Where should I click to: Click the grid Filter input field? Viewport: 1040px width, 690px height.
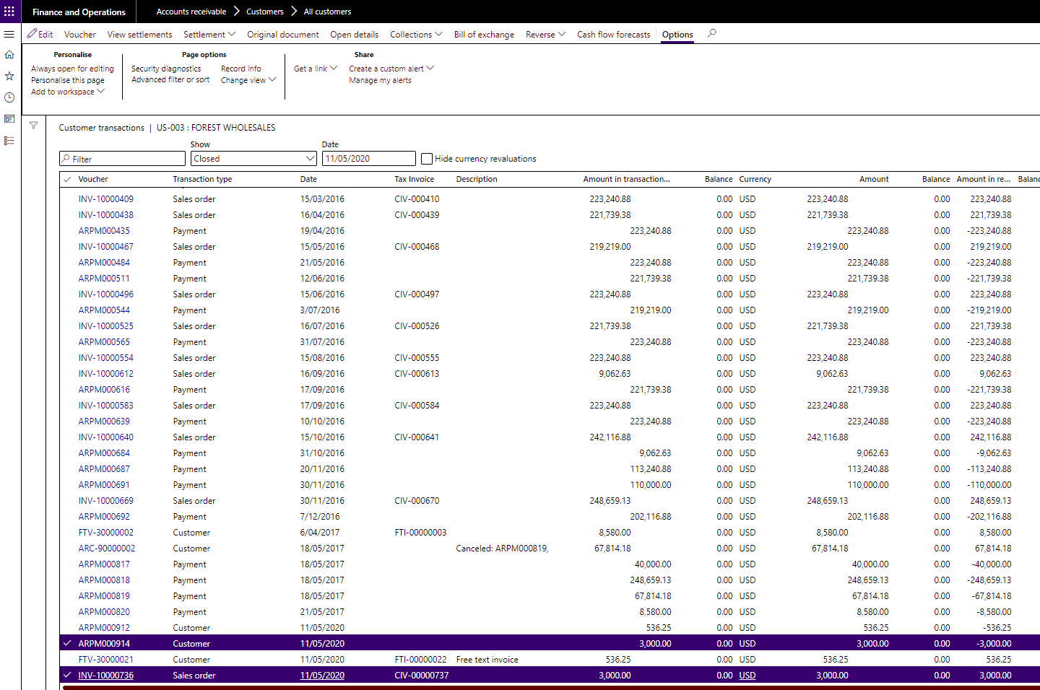click(x=123, y=159)
